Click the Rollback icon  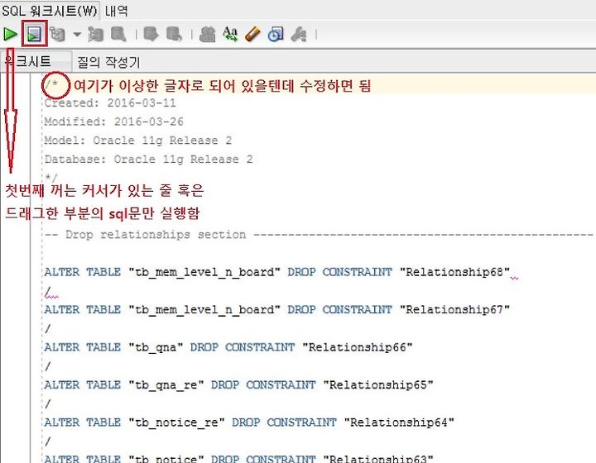[x=174, y=34]
